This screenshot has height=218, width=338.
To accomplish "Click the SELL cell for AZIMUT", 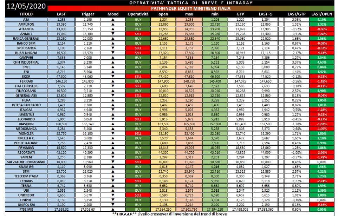I will 138,34.
